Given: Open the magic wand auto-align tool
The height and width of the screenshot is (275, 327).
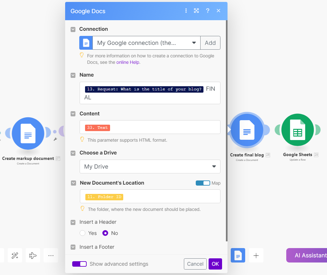Looking at the screenshot, I should (x=15, y=255).
